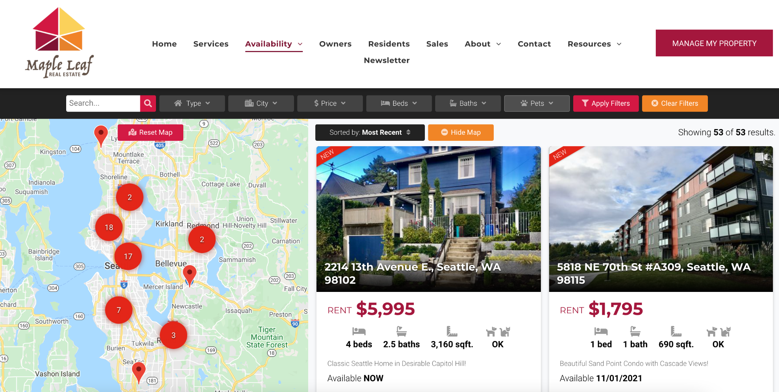Click the bath icon on the $5,995 listing
The height and width of the screenshot is (392, 779).
[x=401, y=331]
